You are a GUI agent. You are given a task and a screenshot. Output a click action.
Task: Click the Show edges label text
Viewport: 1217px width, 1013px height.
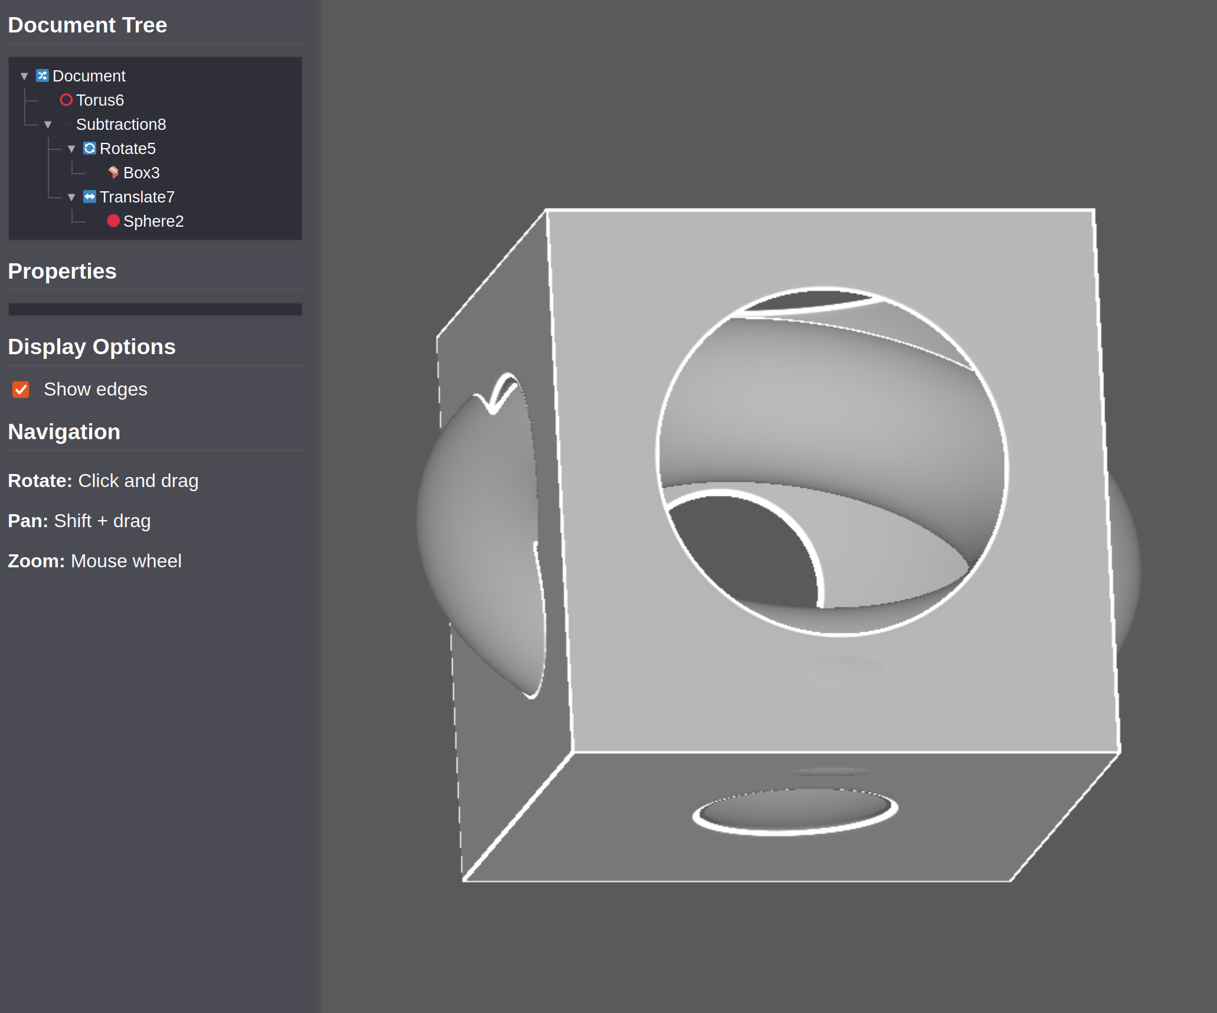[96, 390]
